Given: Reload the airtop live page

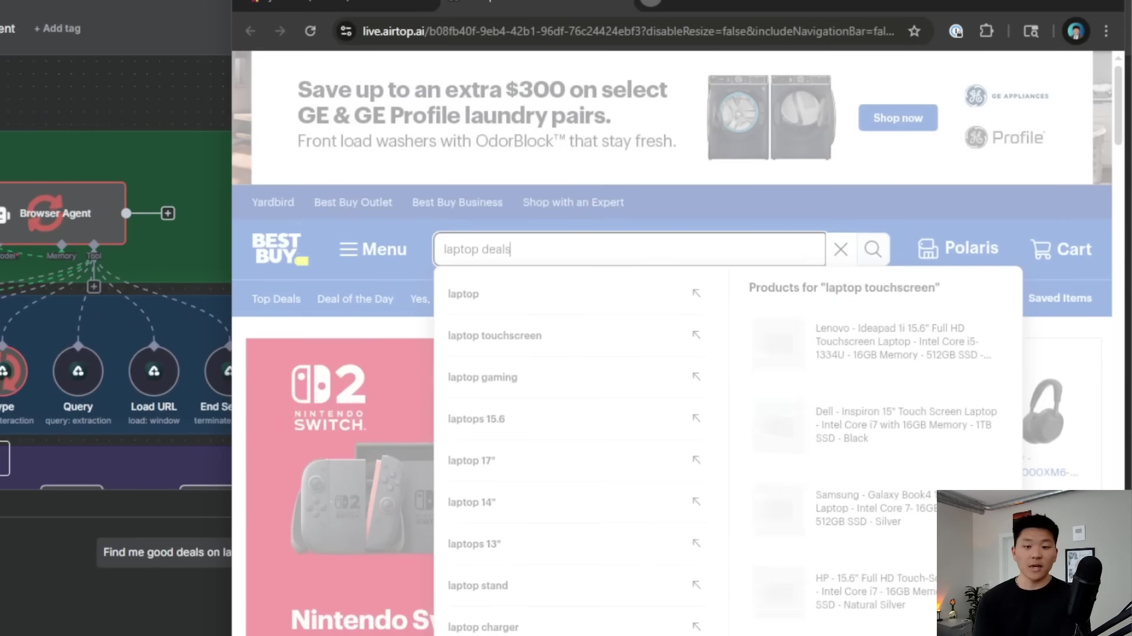Looking at the screenshot, I should (310, 31).
